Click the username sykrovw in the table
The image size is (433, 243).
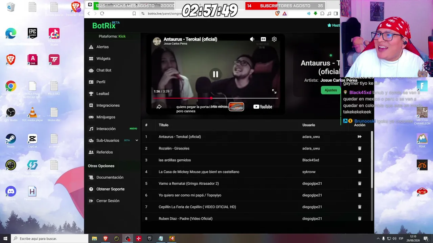309,172
